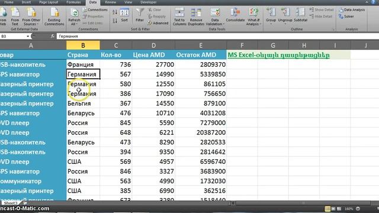
Task: Select column E header
Action: 201,45
